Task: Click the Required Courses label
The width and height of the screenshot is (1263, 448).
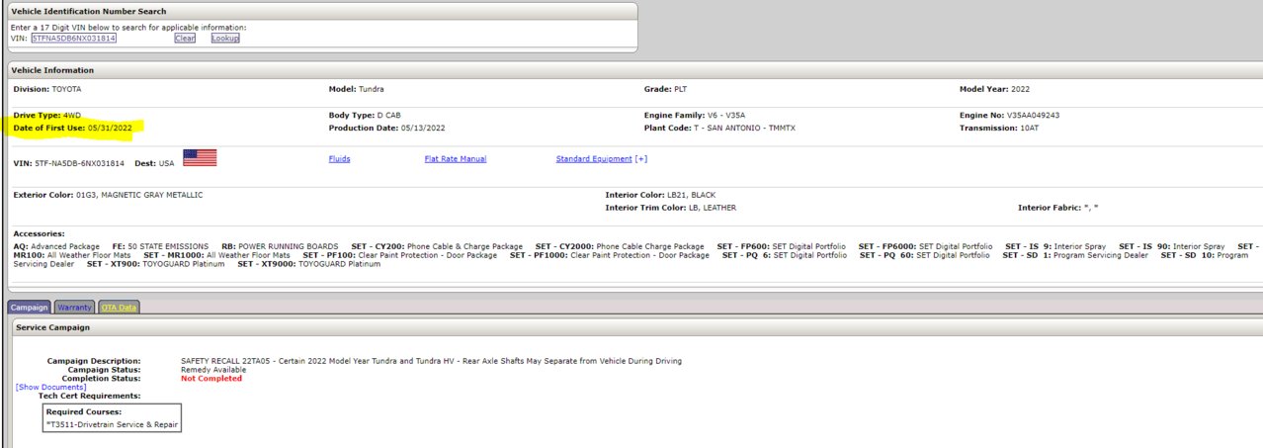Action: pos(84,410)
